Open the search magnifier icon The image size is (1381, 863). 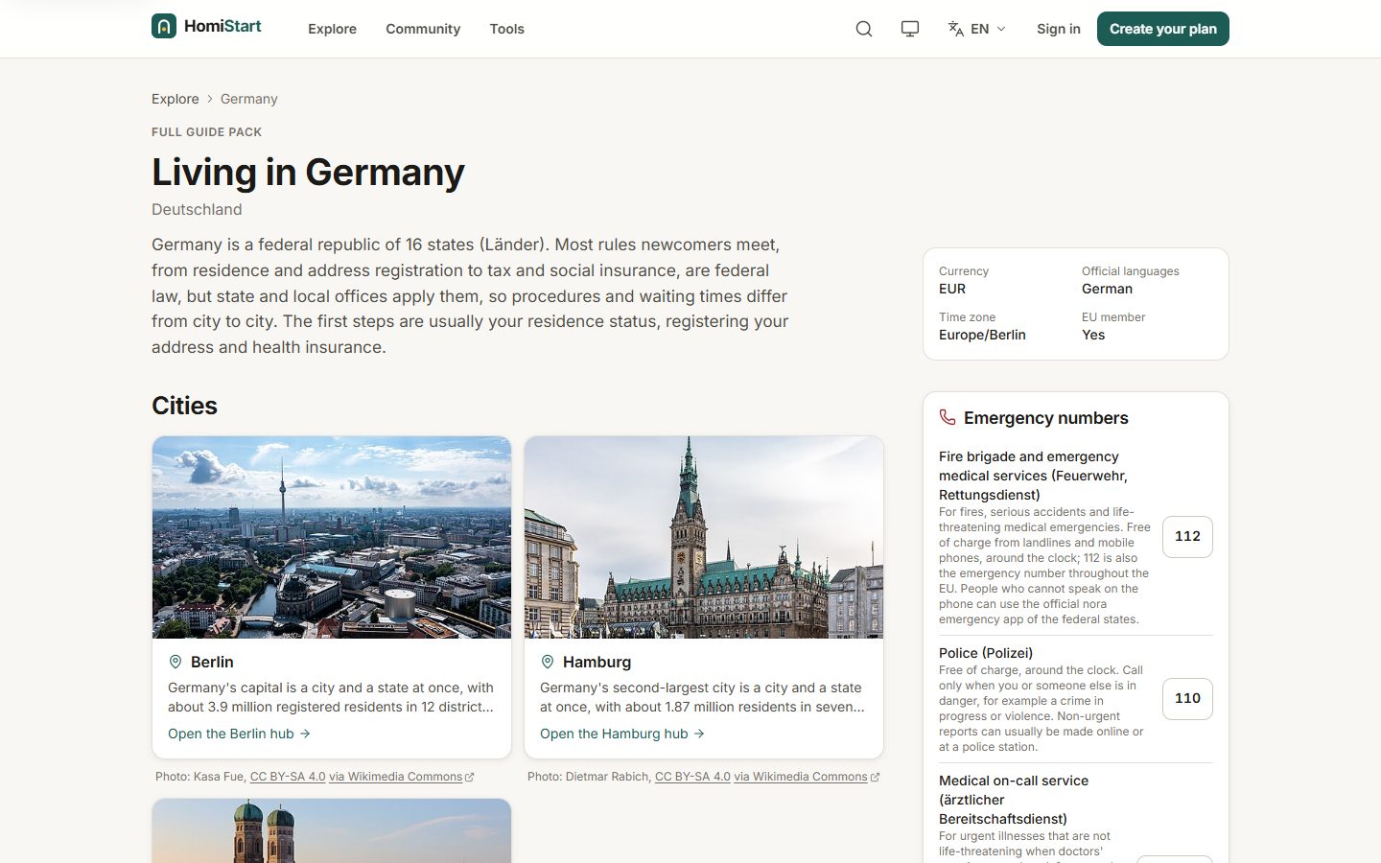pos(864,29)
